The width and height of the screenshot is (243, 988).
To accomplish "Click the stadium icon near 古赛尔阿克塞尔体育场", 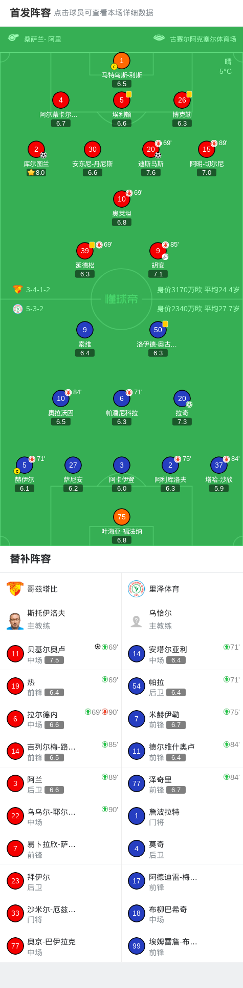I will click(159, 38).
